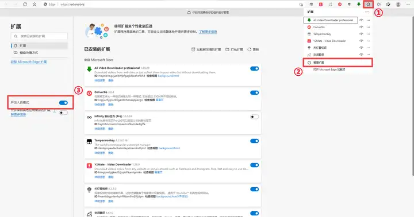Disable the Tampermonkey extension switch
Viewport: 414px width, 217px height.
click(x=255, y=141)
